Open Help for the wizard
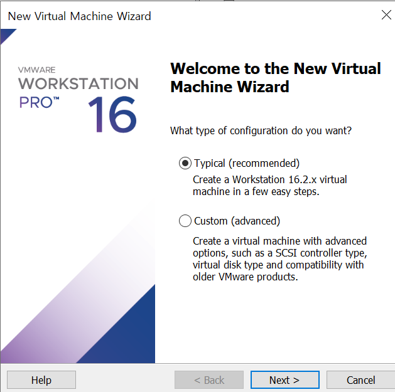This screenshot has height=392, width=395. [x=41, y=380]
